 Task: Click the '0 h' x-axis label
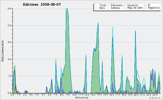pyautogui.click(x=12, y=95)
